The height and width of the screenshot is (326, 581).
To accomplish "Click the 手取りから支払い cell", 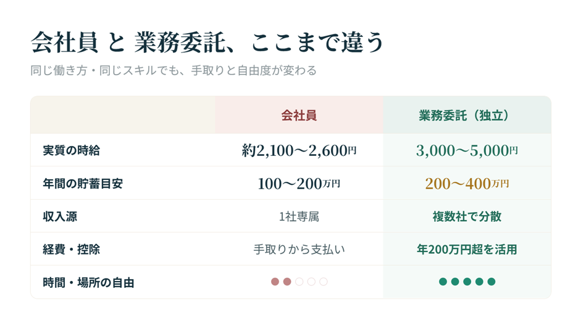I will 299,250.
